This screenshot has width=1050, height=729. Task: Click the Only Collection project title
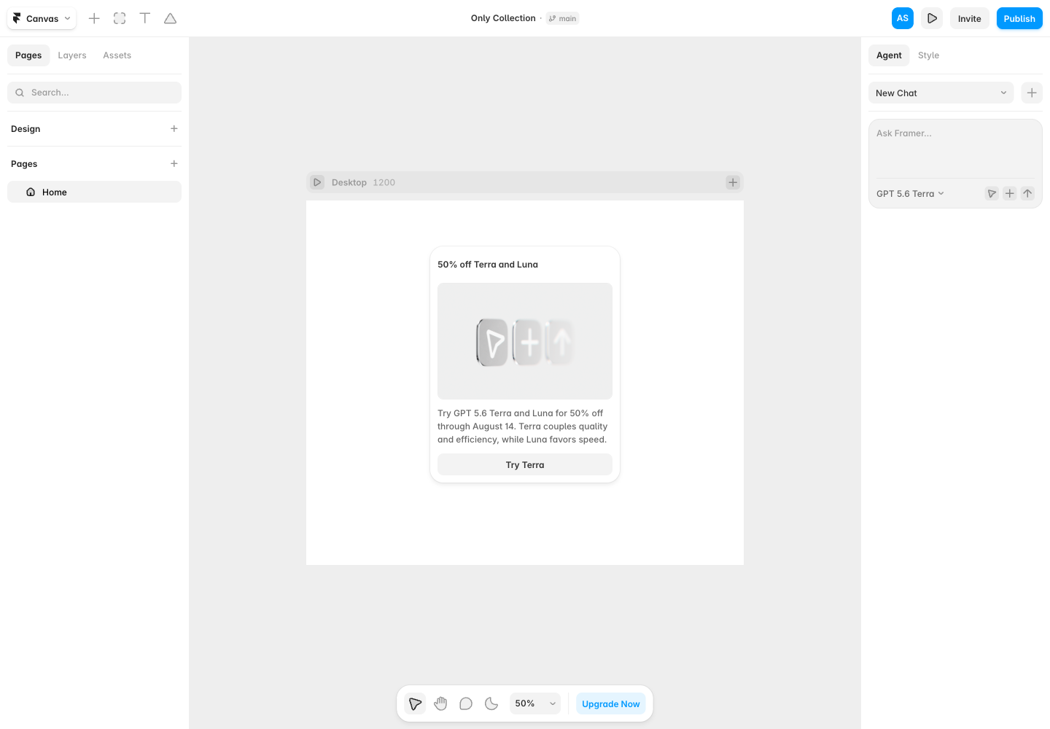pos(503,18)
